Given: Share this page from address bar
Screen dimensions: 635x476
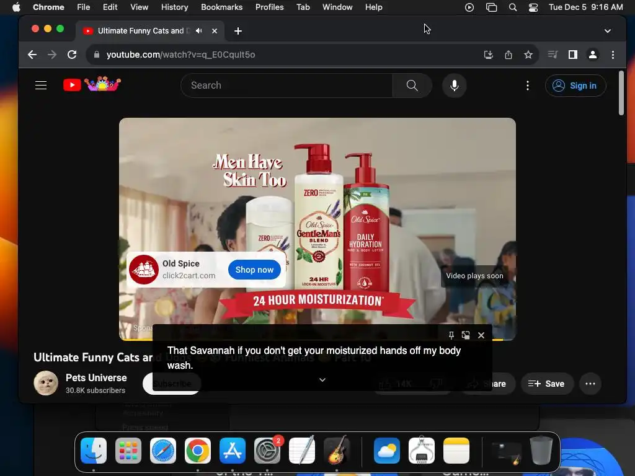Looking at the screenshot, I should click(x=508, y=55).
